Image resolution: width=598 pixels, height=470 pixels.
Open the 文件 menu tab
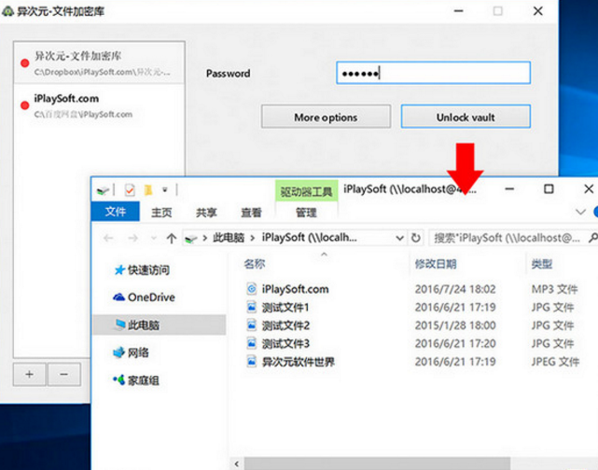tap(116, 213)
